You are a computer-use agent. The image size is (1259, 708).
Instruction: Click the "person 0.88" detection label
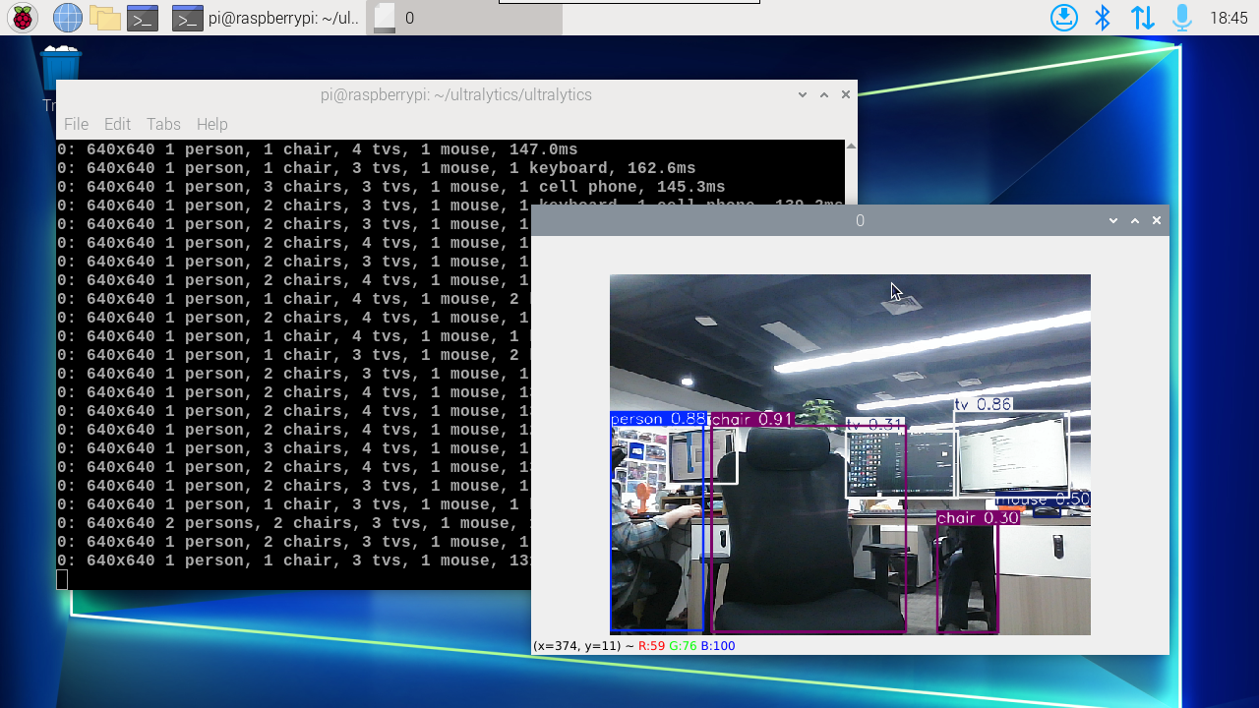pos(658,419)
